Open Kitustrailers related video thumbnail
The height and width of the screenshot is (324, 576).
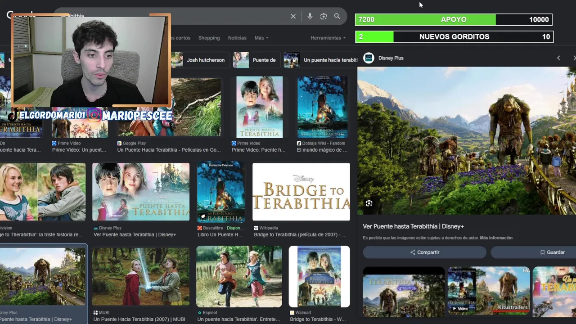click(x=489, y=291)
